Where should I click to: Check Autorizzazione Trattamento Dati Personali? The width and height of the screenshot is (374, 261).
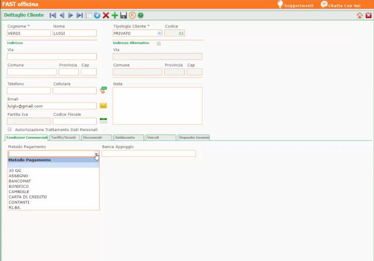[10, 129]
